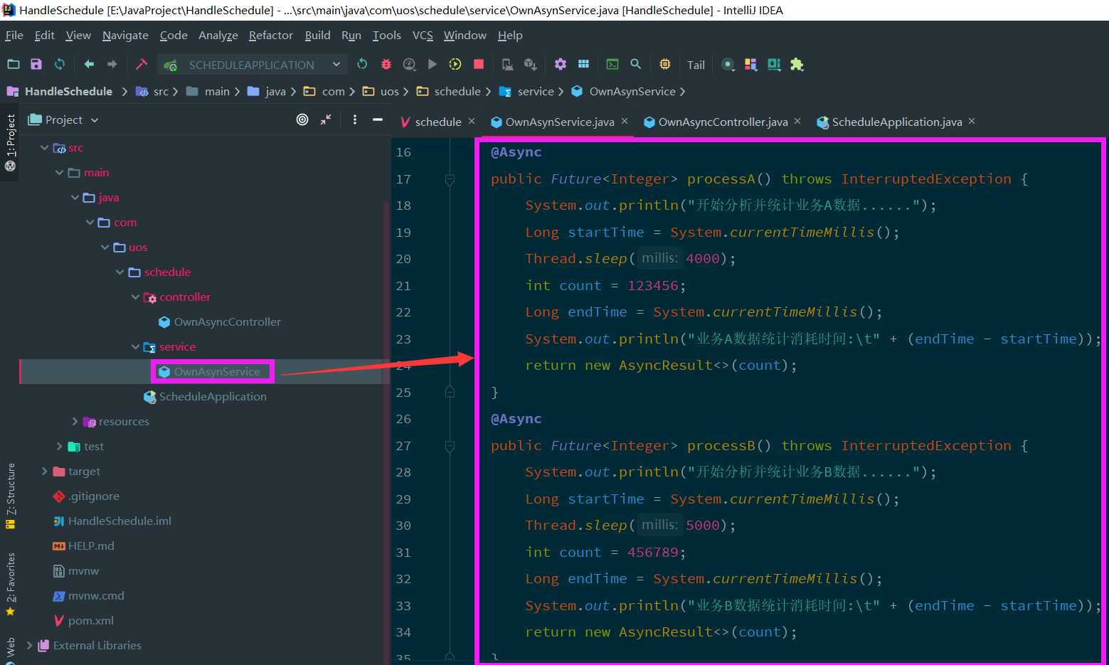Navigate back with the left arrow
This screenshot has height=665, width=1109.
pos(89,64)
